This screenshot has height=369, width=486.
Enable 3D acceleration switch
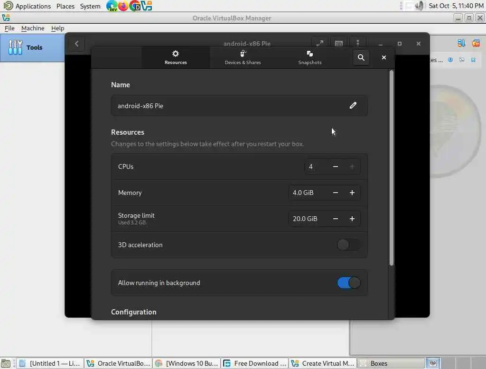click(349, 245)
